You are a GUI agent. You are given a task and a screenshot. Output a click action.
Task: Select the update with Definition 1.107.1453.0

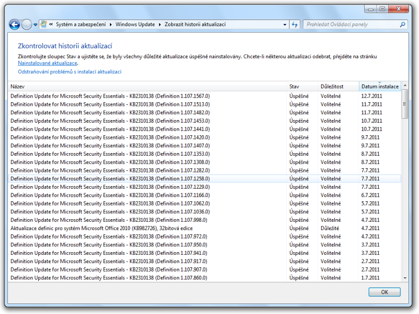[x=205, y=121]
